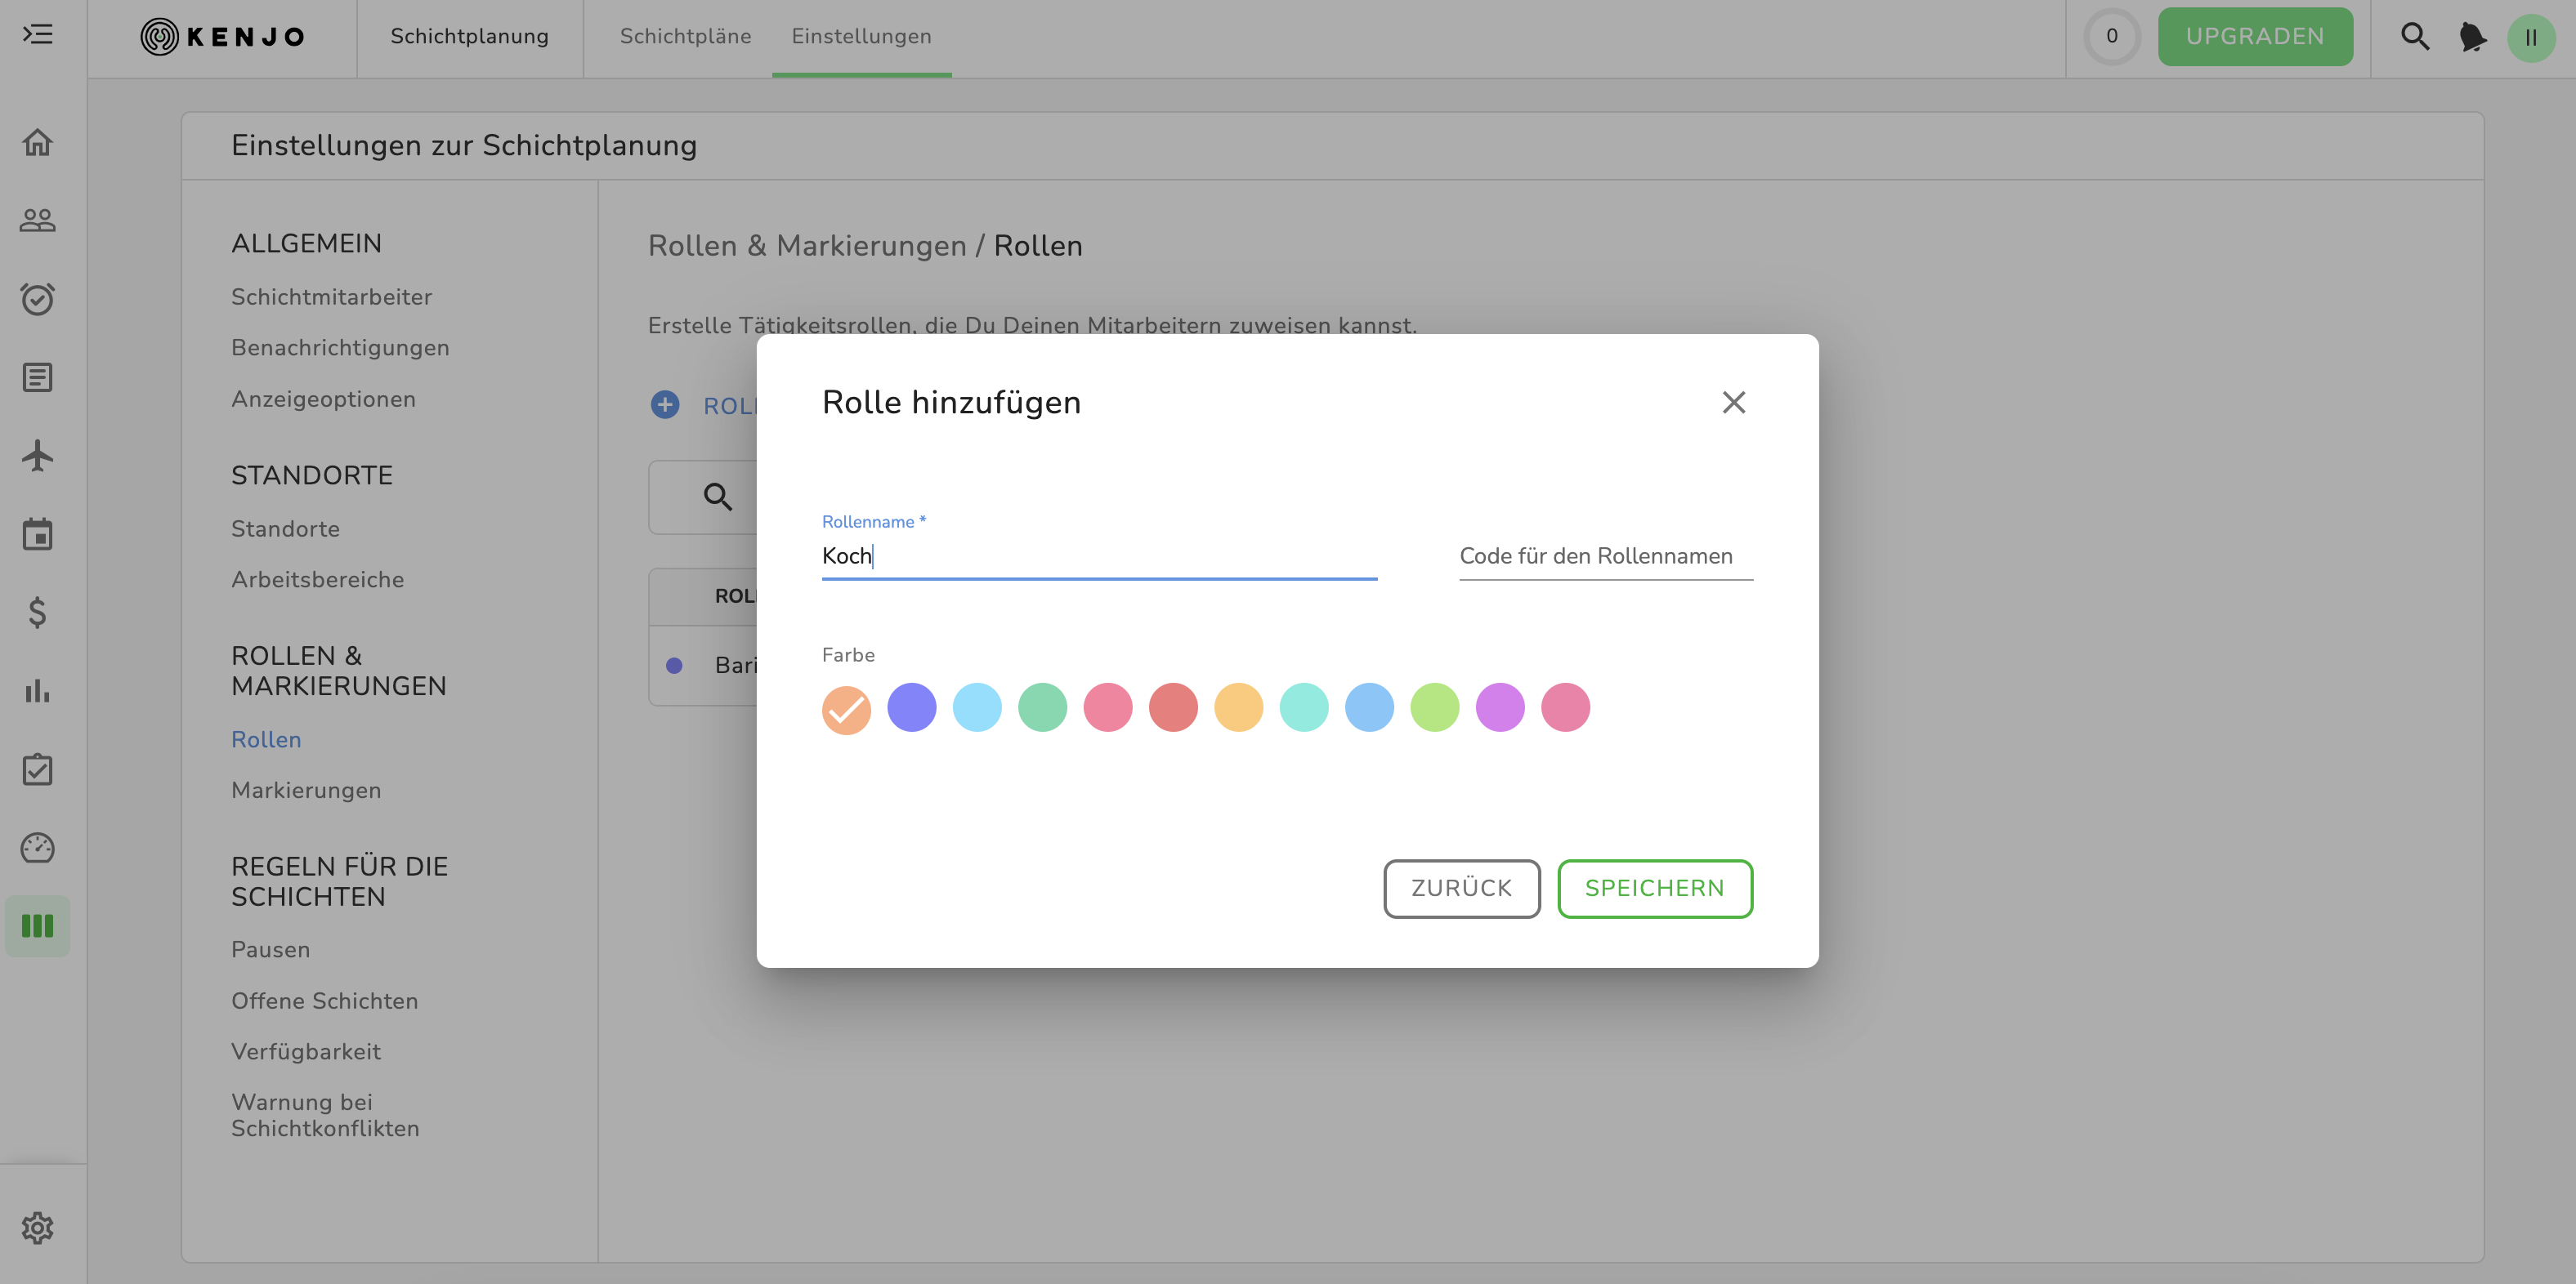2576x1284 pixels.
Task: Open the employees icon in the sidebar
Action: coord(37,220)
